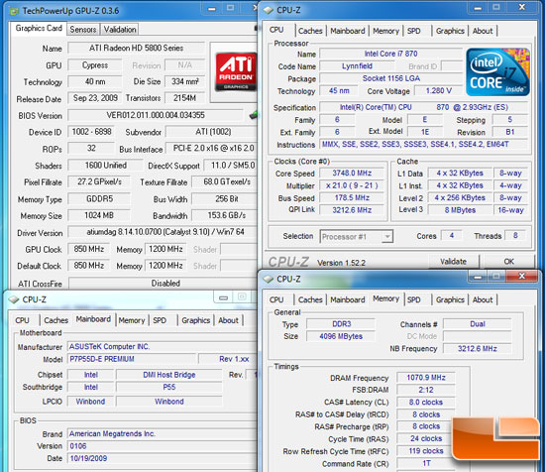
Task: Open Caches tab in CPU-Z Memory window
Action: pyautogui.click(x=310, y=299)
